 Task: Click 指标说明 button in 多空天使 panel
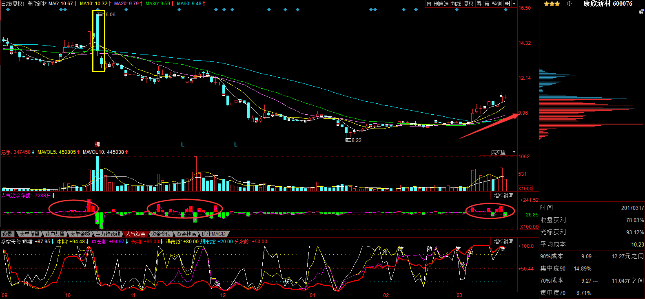coord(503,242)
